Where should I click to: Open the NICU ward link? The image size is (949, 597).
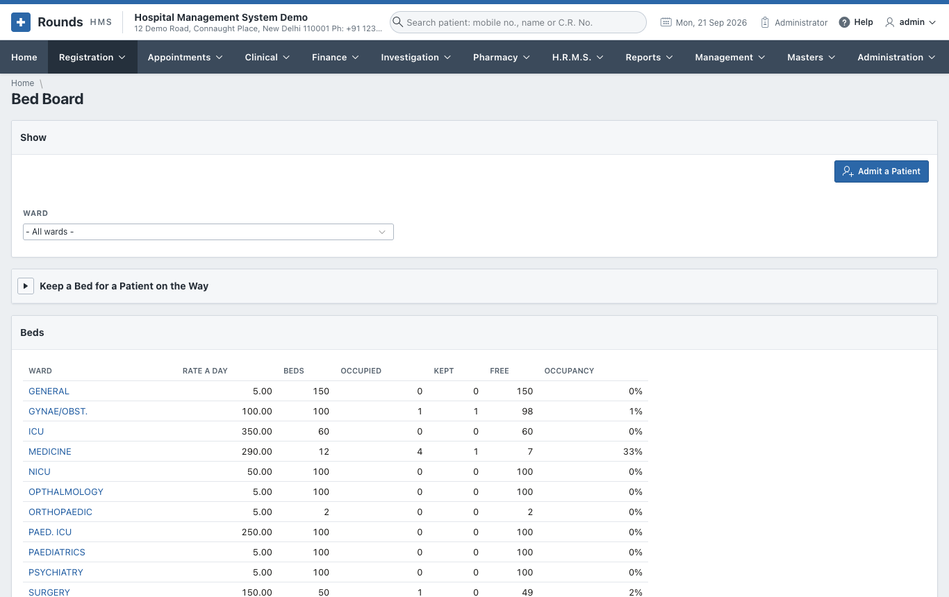(x=40, y=472)
